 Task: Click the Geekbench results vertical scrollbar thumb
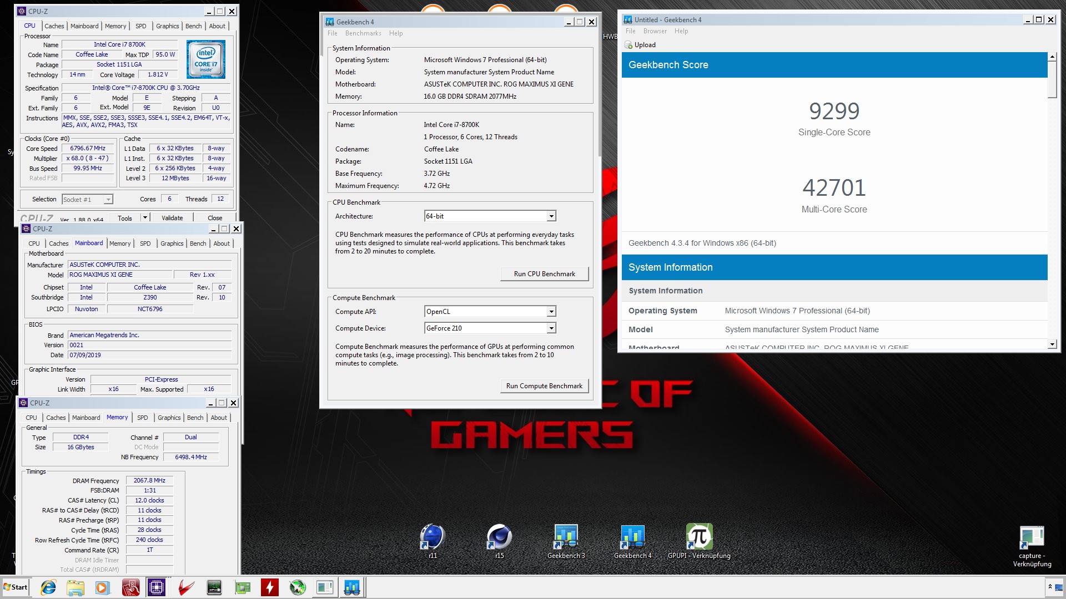1052,80
